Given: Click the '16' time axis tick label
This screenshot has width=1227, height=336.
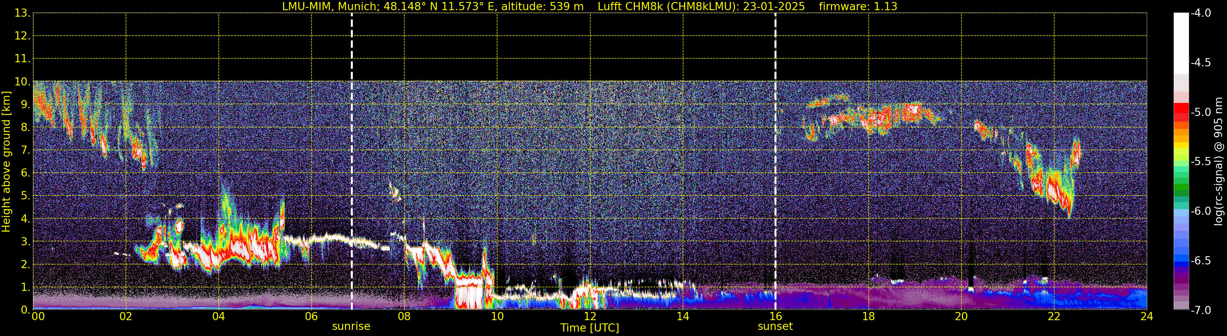Looking at the screenshot, I should (775, 316).
